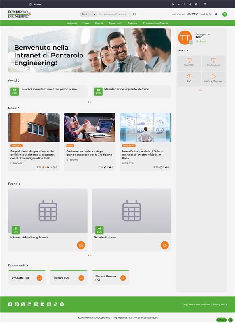This screenshot has height=323, width=235.
Task: Open the Rubrica menu item
Action: (x=132, y=23)
